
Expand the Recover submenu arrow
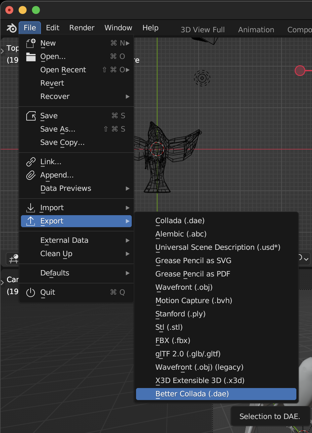click(x=128, y=97)
